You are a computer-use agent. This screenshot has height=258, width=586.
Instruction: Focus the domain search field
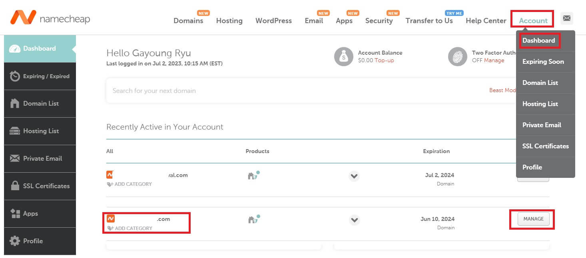296,91
